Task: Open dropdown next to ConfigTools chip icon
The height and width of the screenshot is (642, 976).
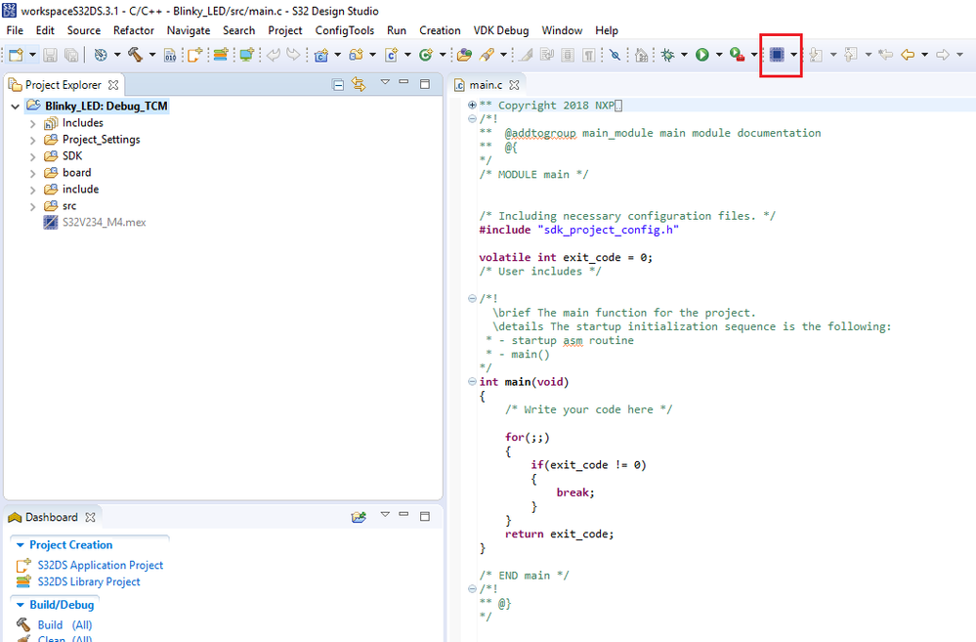Action: (x=793, y=55)
